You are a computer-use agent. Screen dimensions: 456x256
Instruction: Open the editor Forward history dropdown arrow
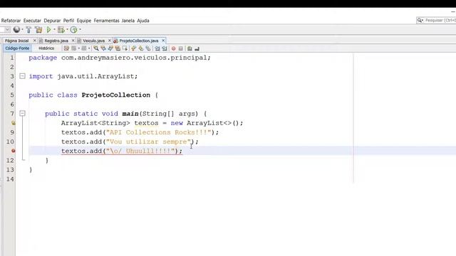89,48
